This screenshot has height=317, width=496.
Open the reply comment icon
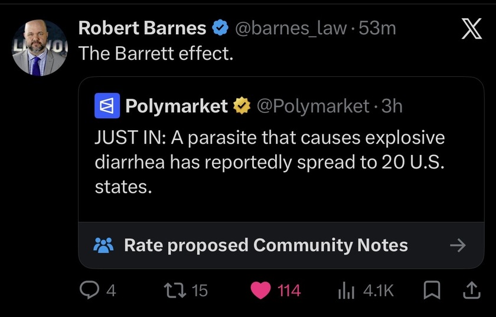click(x=89, y=290)
